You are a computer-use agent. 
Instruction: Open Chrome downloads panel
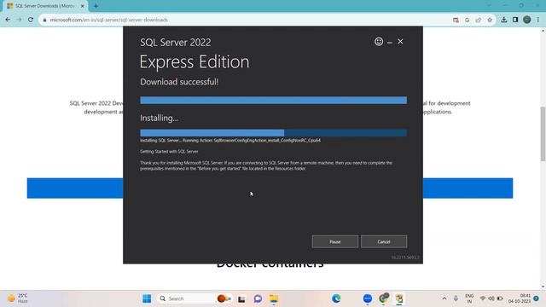(x=504, y=20)
